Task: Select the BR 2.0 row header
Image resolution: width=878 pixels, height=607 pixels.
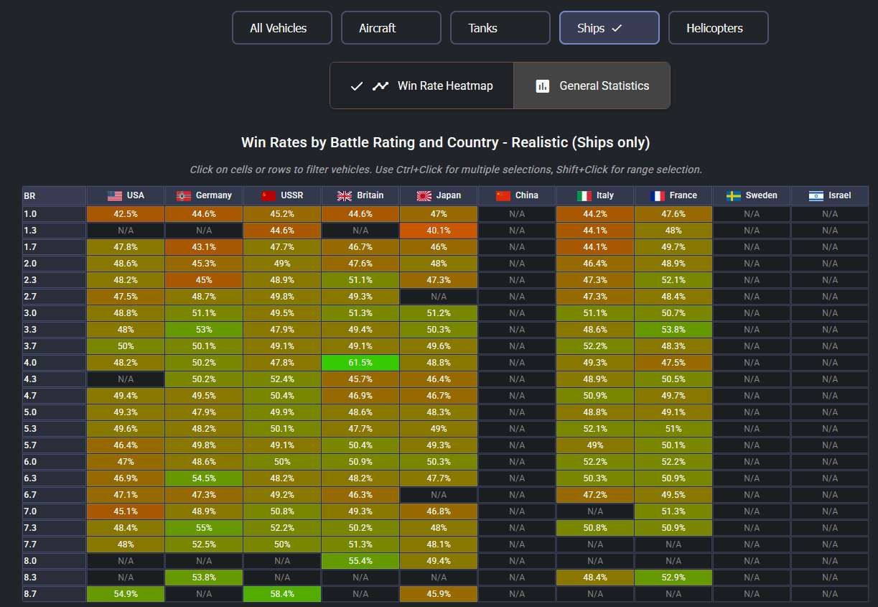Action: pos(55,263)
